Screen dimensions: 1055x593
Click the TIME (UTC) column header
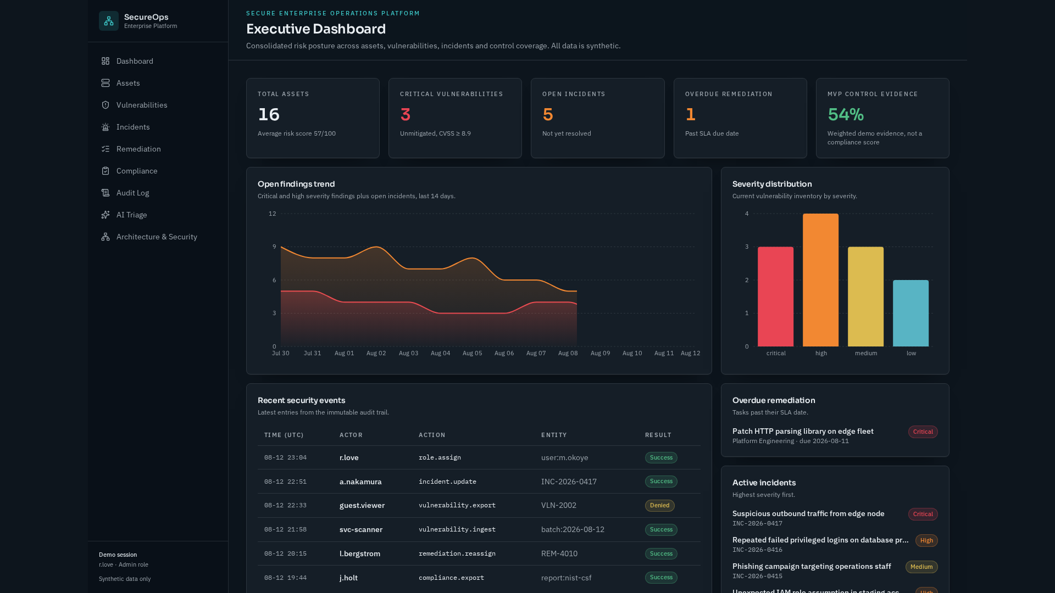[284, 435]
